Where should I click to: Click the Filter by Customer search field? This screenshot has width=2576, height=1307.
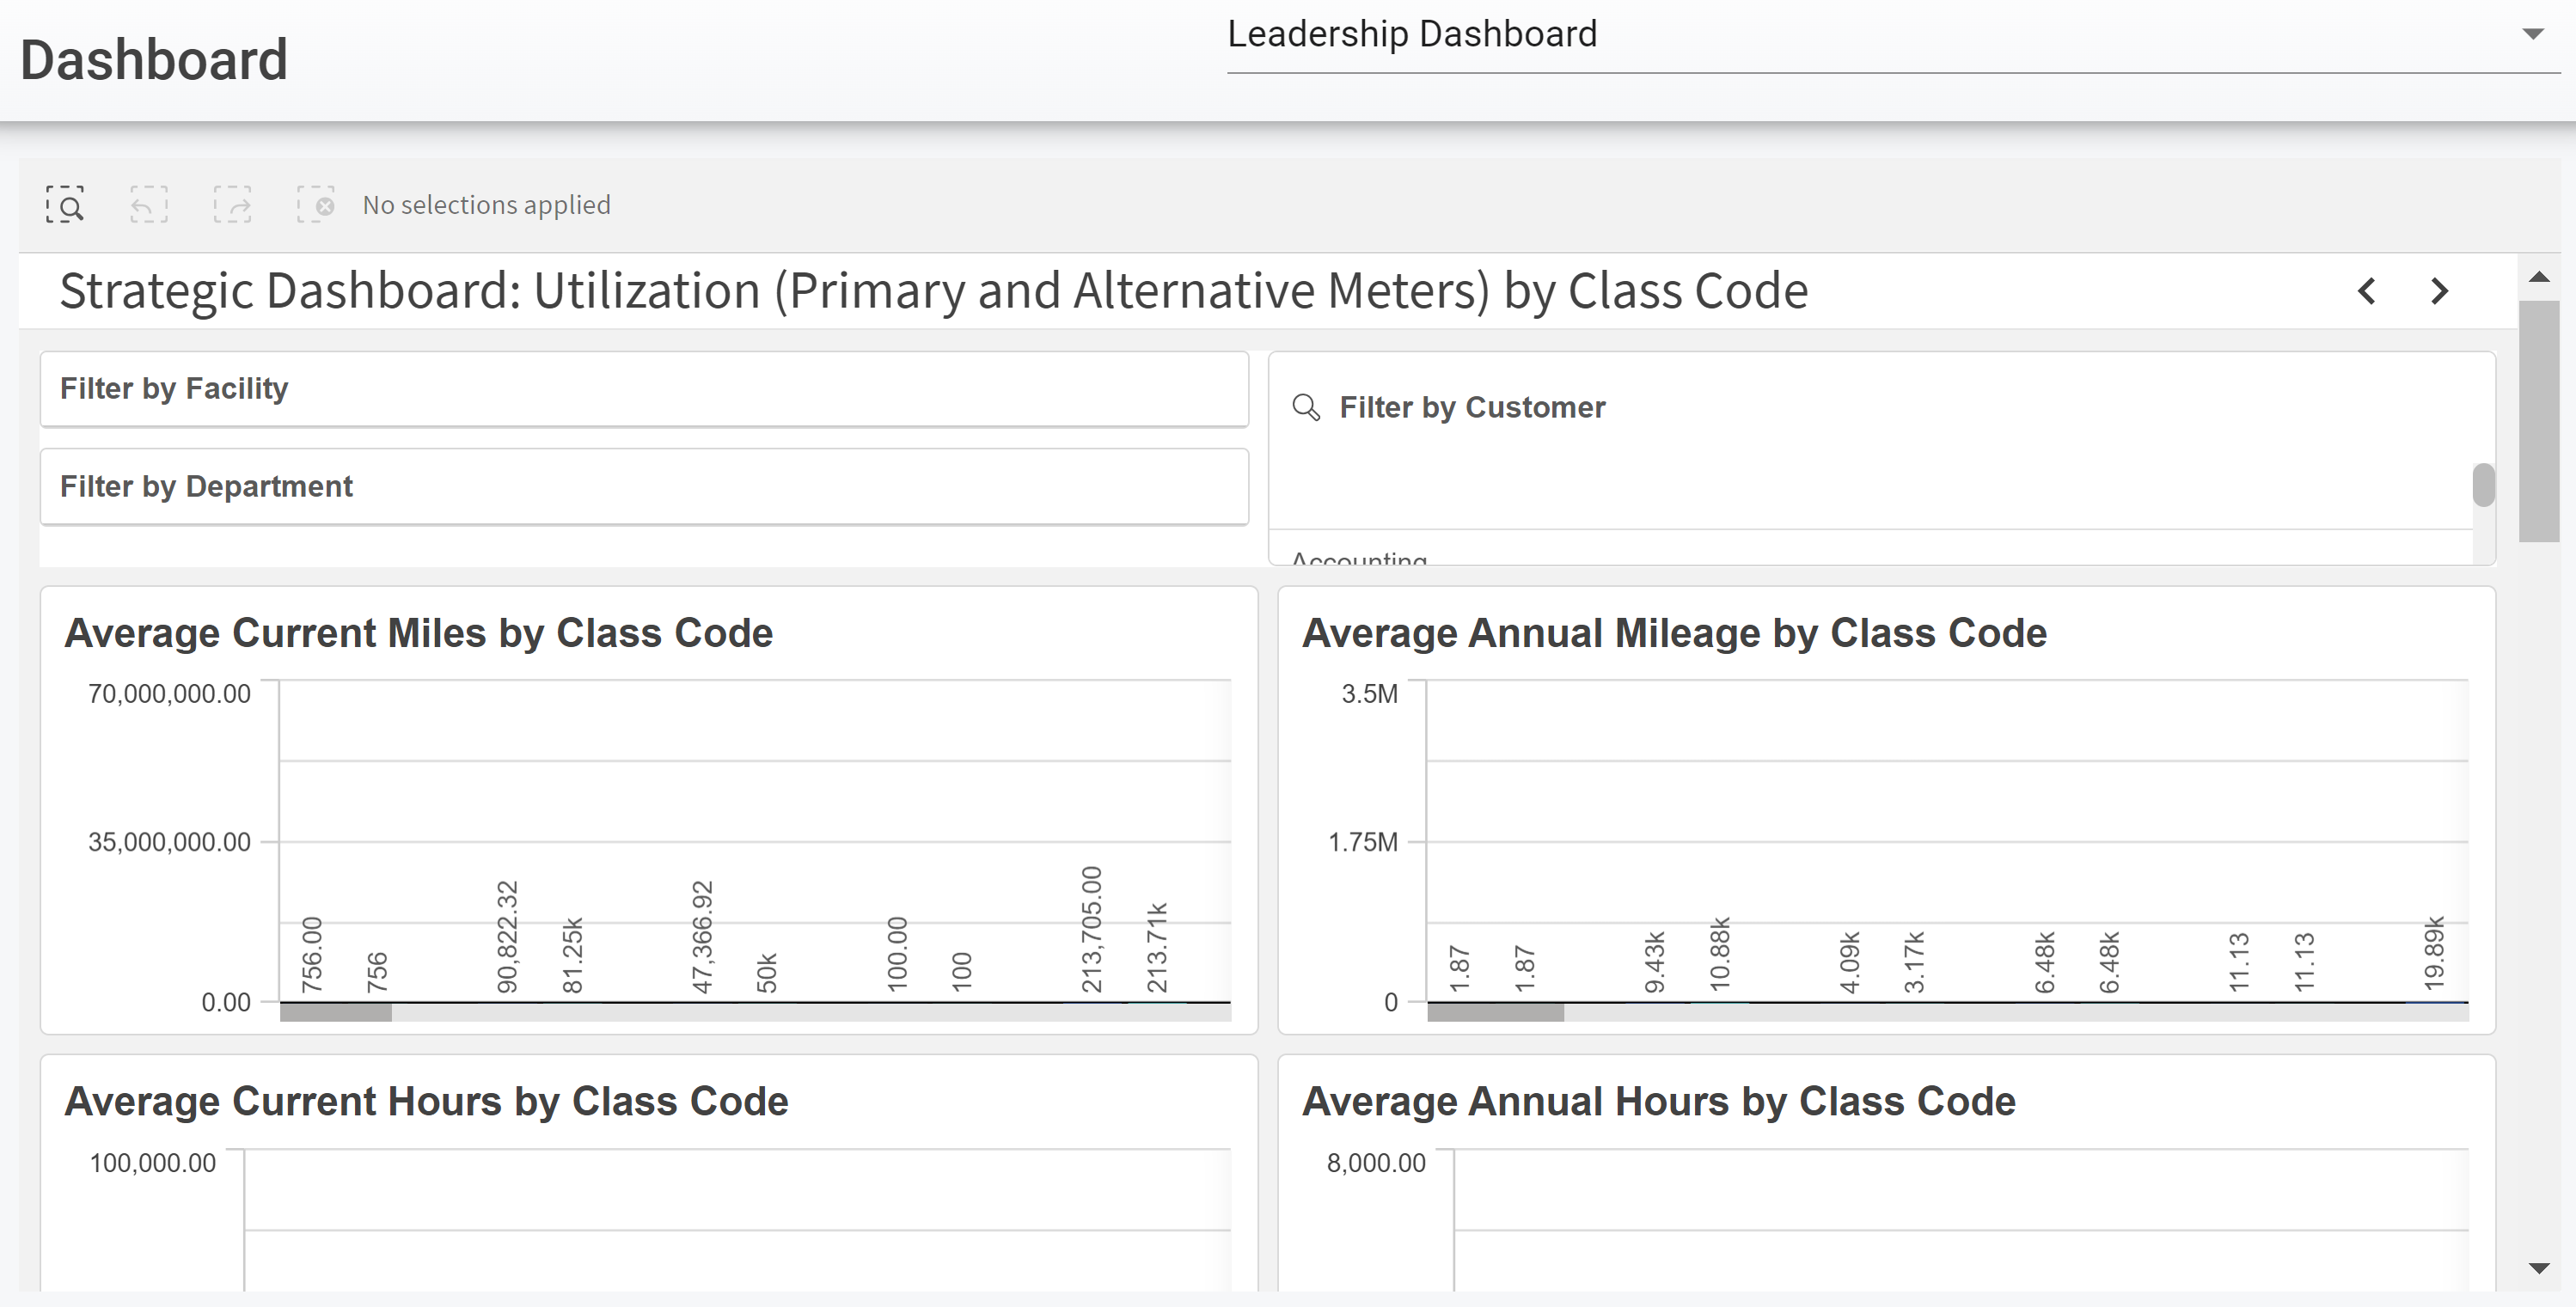(x=1471, y=407)
